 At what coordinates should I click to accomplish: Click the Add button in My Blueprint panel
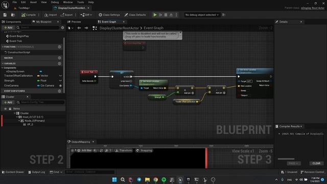(x=8, y=28)
